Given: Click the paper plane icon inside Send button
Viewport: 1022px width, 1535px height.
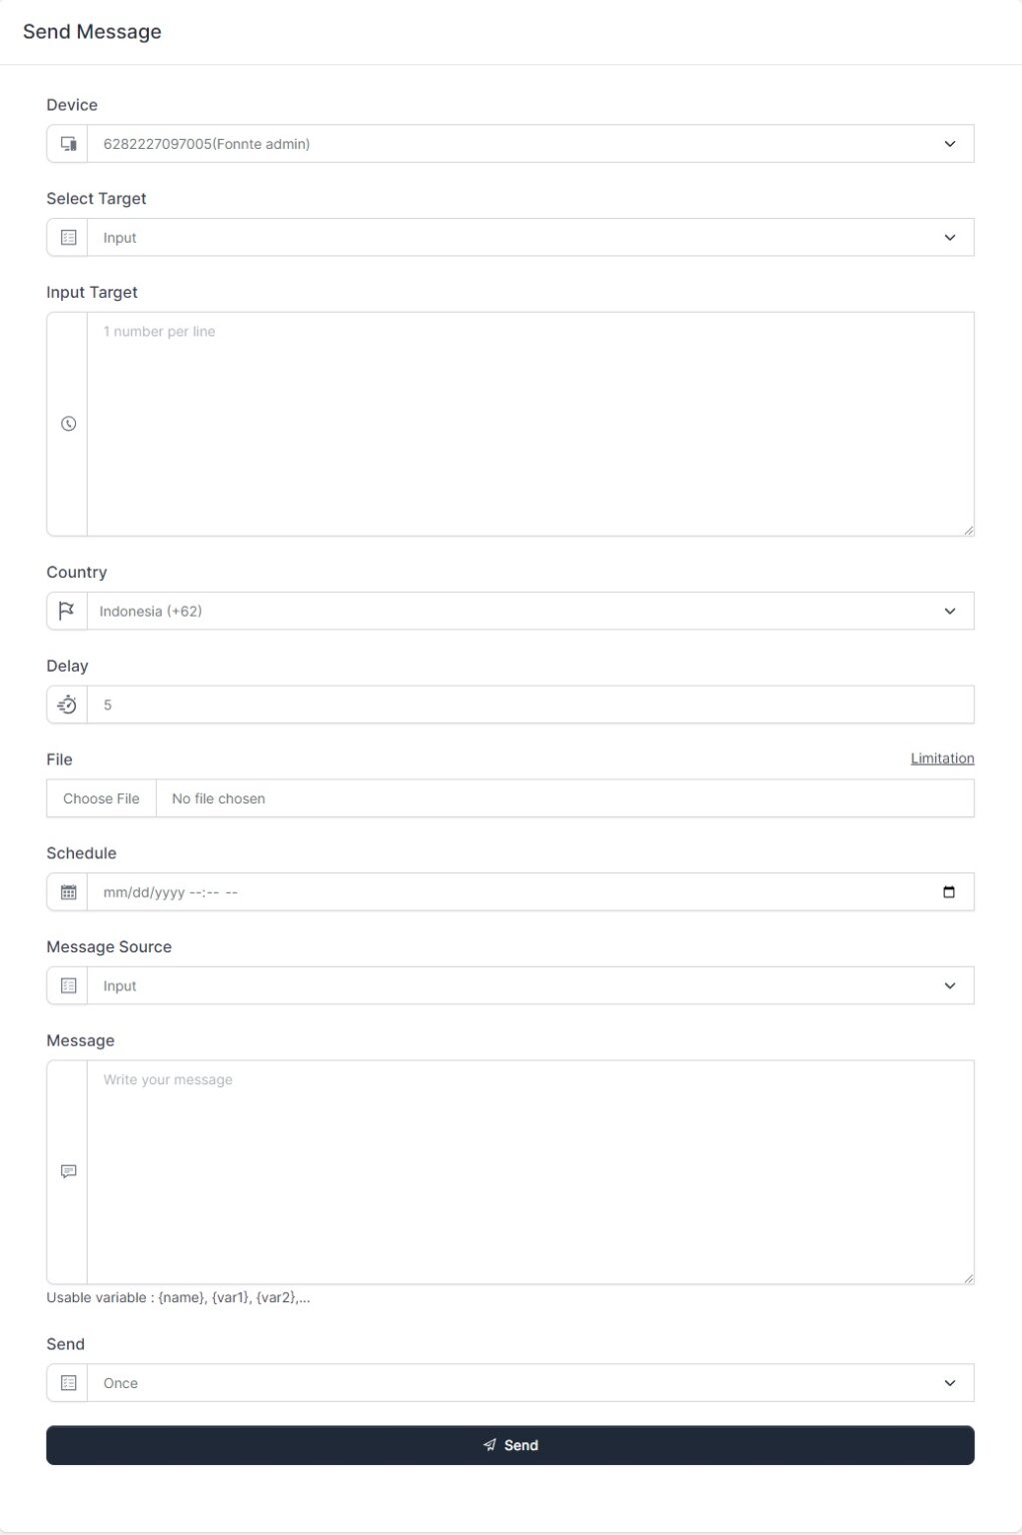Looking at the screenshot, I should (x=490, y=1444).
